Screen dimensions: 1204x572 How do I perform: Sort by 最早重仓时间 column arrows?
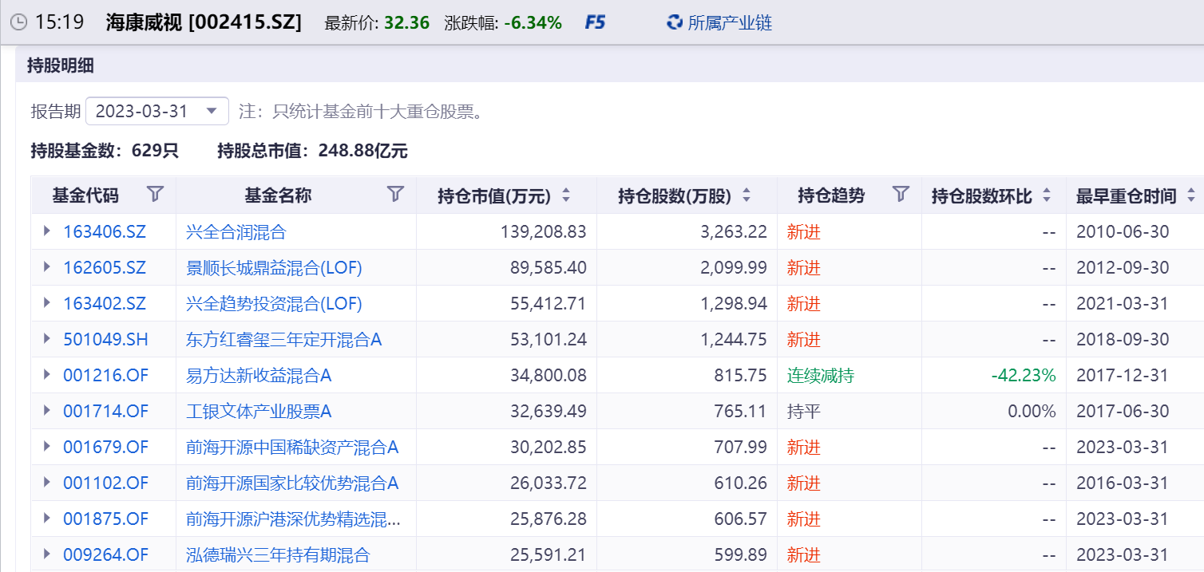[1190, 195]
